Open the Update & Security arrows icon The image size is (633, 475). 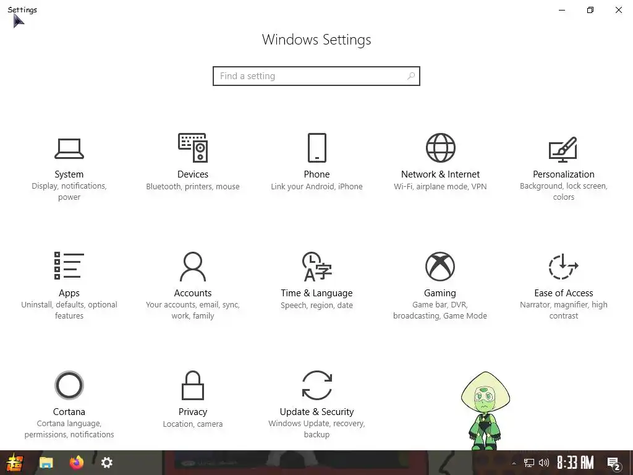(317, 385)
